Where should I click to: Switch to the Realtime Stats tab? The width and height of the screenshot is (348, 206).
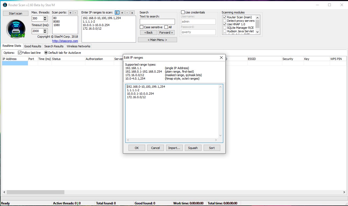(x=12, y=46)
